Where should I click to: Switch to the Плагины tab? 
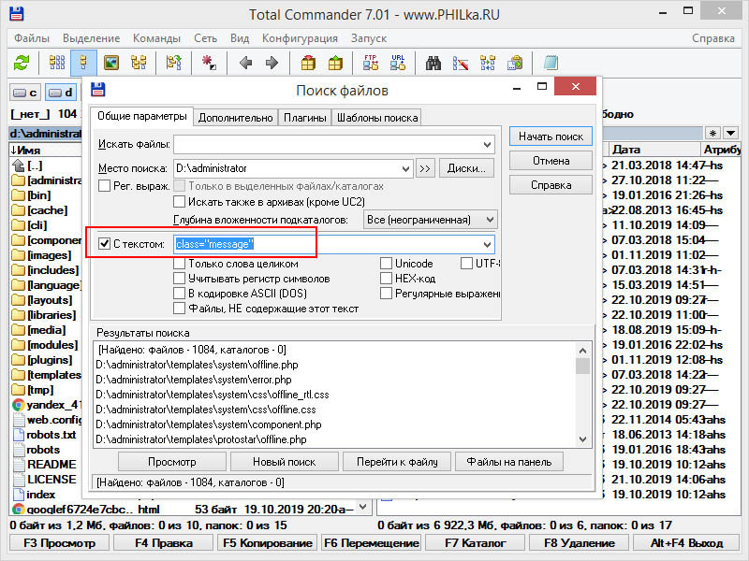(x=305, y=118)
